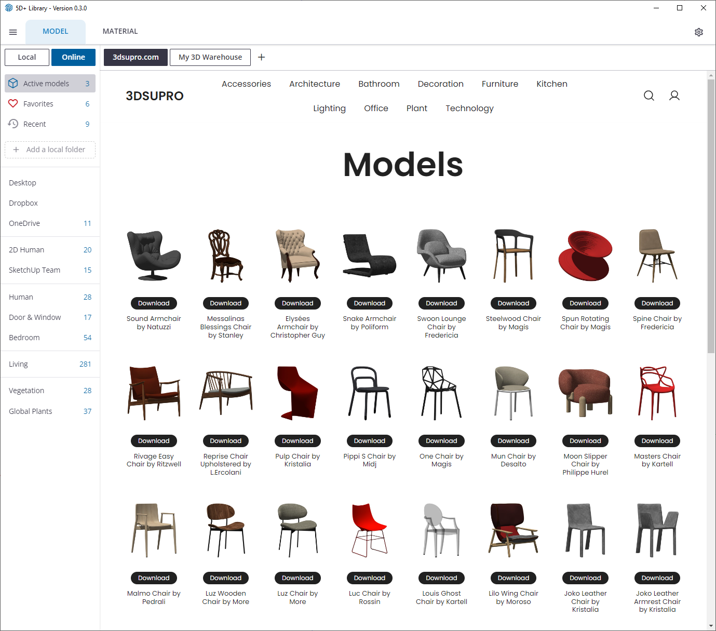Switch to the MATERIAL tab
This screenshot has height=631, width=716.
(120, 31)
